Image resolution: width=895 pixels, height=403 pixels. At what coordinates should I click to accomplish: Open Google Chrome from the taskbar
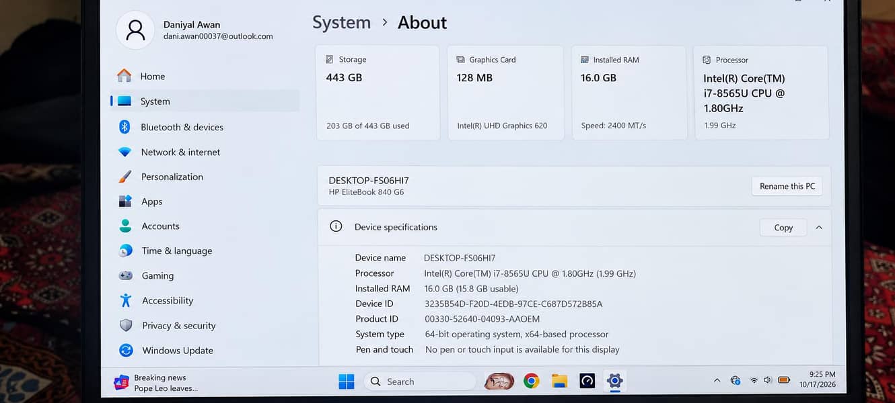click(532, 382)
